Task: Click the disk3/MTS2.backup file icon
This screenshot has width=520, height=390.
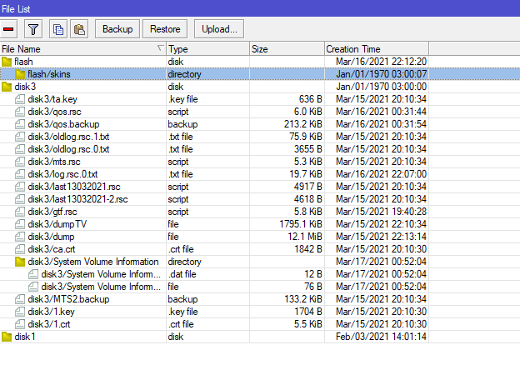Action: point(20,299)
